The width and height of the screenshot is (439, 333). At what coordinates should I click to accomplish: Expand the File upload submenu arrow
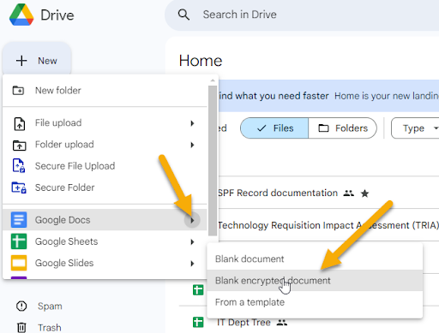point(192,123)
